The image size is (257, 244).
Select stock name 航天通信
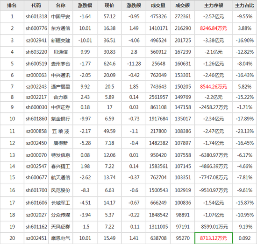[60, 178]
